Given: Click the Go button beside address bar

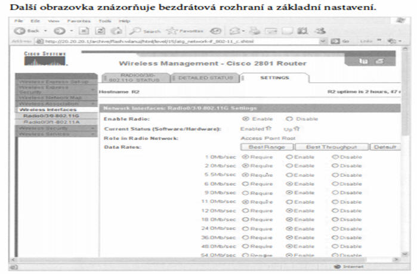Looking at the screenshot, I should (340, 41).
